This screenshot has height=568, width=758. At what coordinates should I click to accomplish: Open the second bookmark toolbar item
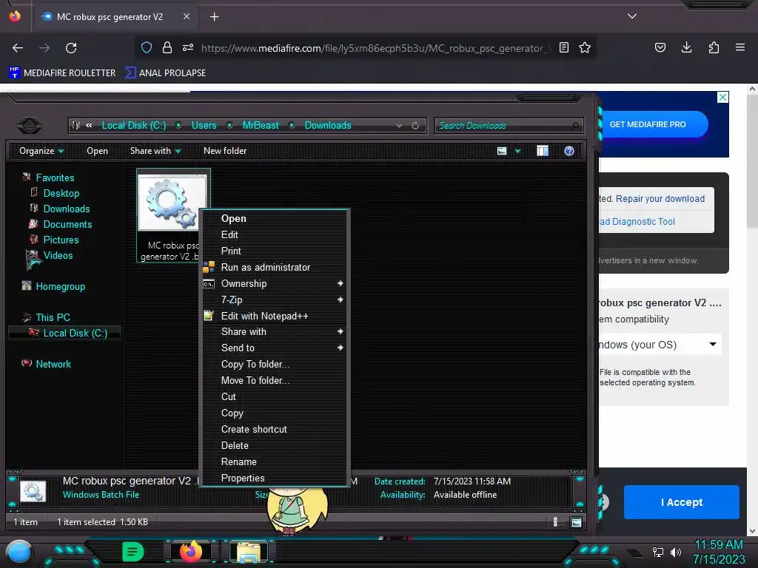[165, 73]
